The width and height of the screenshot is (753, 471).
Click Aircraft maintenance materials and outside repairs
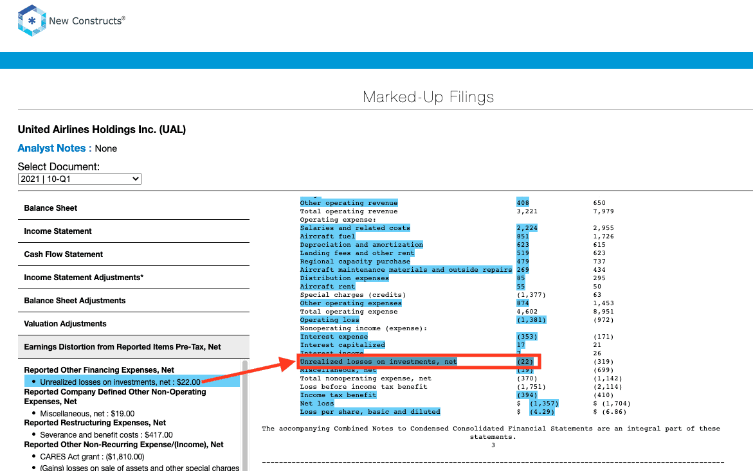406,269
